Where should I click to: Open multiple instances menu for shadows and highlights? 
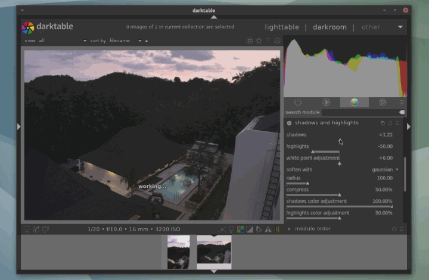coord(383,123)
